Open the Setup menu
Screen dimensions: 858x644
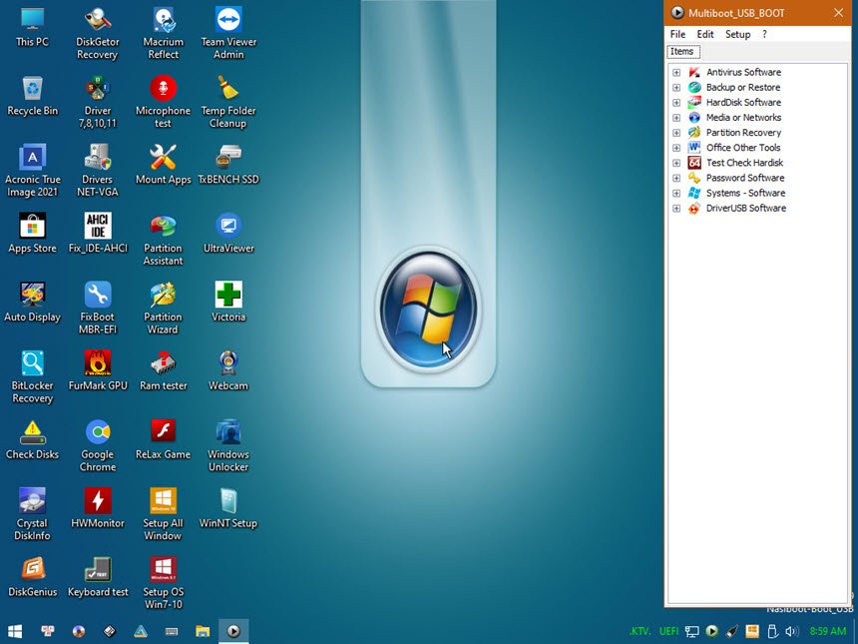point(737,34)
